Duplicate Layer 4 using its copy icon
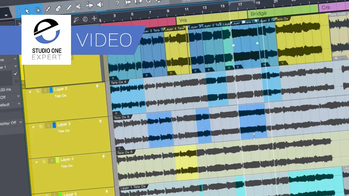Viewport: 349px width, 196px height. [x=44, y=161]
